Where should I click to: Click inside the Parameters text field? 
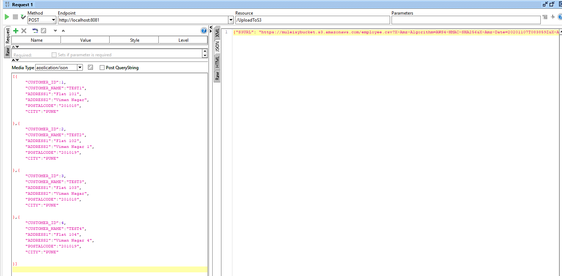466,20
